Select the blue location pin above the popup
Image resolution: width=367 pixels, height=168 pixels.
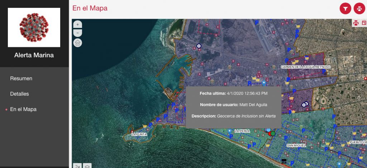pos(264,83)
